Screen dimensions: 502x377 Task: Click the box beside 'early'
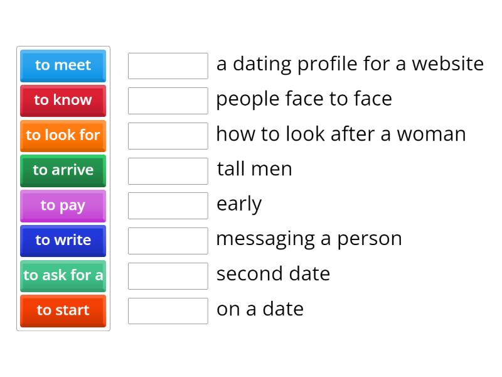click(x=168, y=205)
